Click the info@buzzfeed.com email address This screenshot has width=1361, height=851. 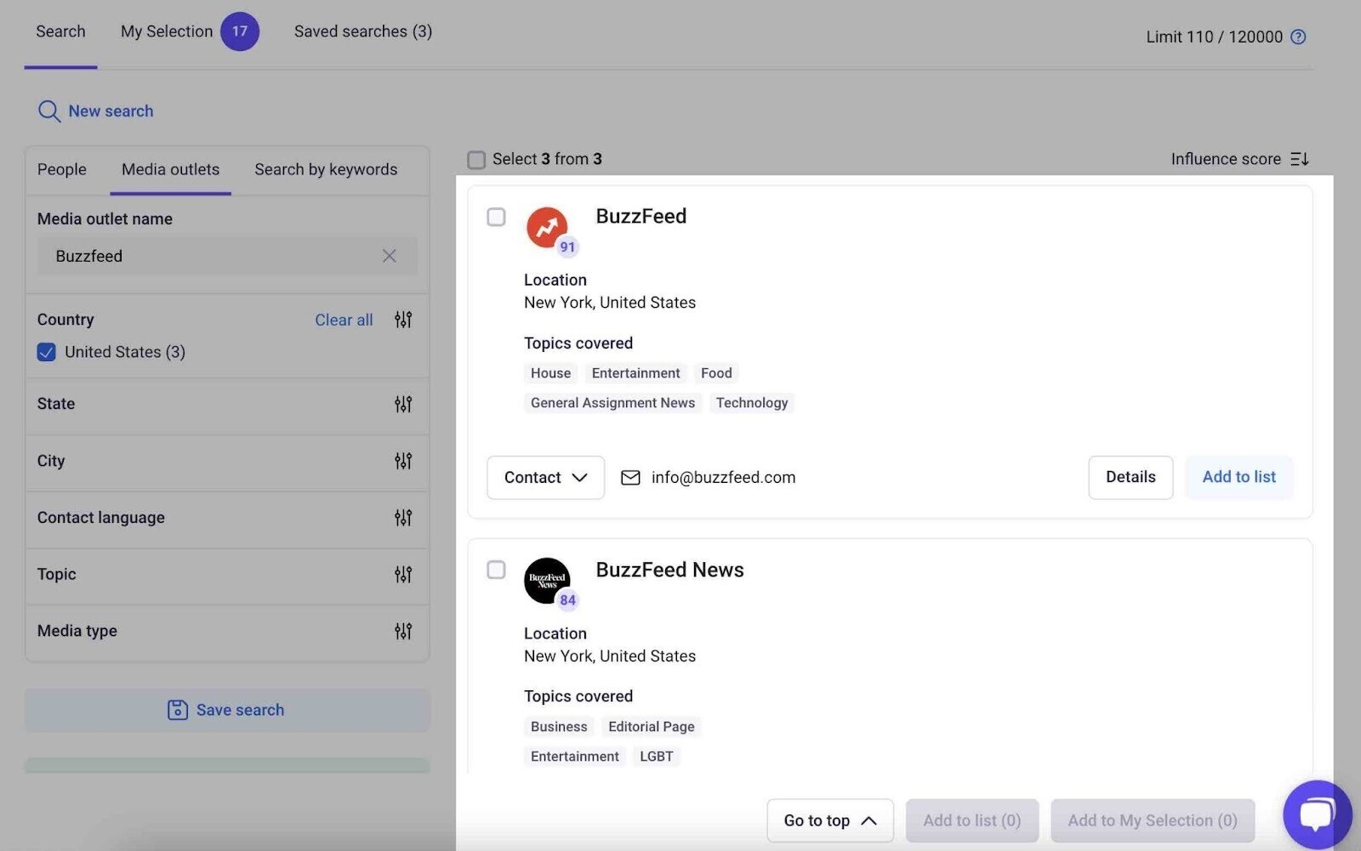(x=724, y=478)
